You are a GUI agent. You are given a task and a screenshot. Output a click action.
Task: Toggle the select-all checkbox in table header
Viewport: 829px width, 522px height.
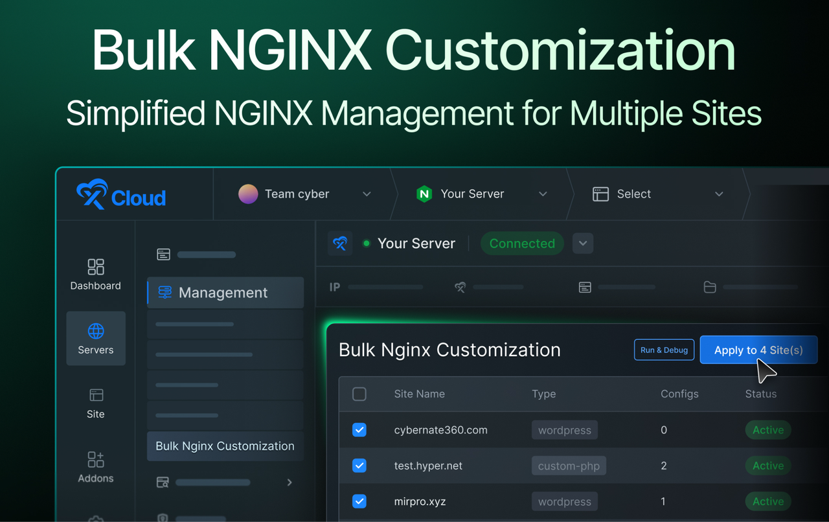coord(359,394)
